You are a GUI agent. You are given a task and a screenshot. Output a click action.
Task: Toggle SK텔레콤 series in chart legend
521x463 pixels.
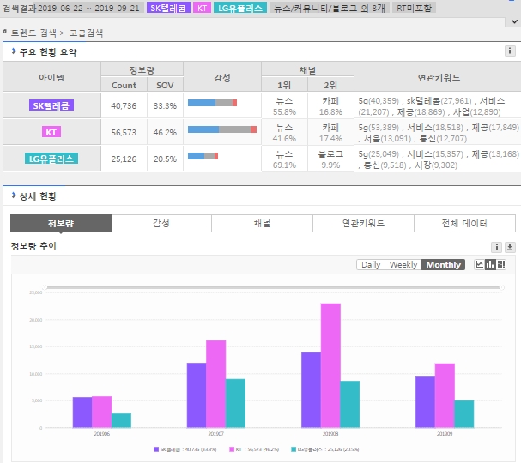pyautogui.click(x=185, y=449)
